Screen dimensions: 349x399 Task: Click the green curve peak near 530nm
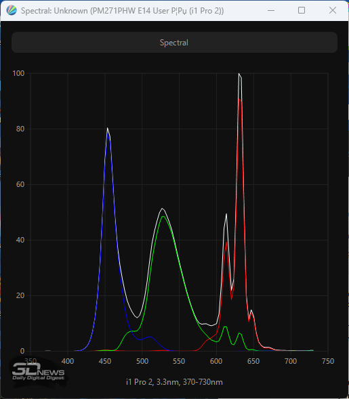[163, 217]
